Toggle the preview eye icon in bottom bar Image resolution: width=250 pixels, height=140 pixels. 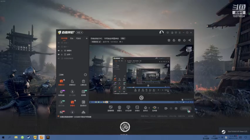tap(171, 108)
